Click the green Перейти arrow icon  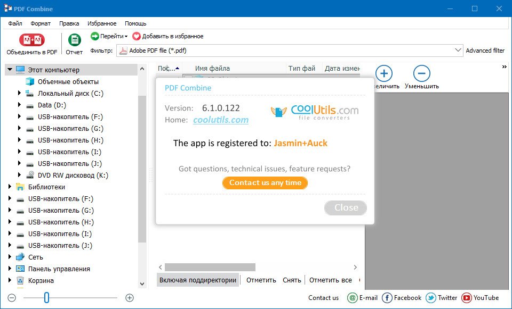95,36
